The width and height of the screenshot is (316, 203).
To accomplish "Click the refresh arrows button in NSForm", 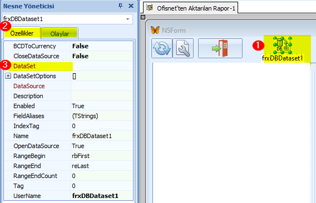I will coord(162,48).
